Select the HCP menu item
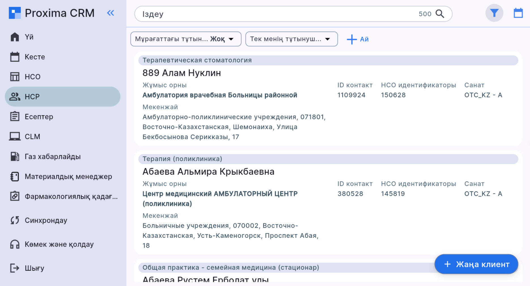This screenshot has height=286, width=530. (32, 97)
